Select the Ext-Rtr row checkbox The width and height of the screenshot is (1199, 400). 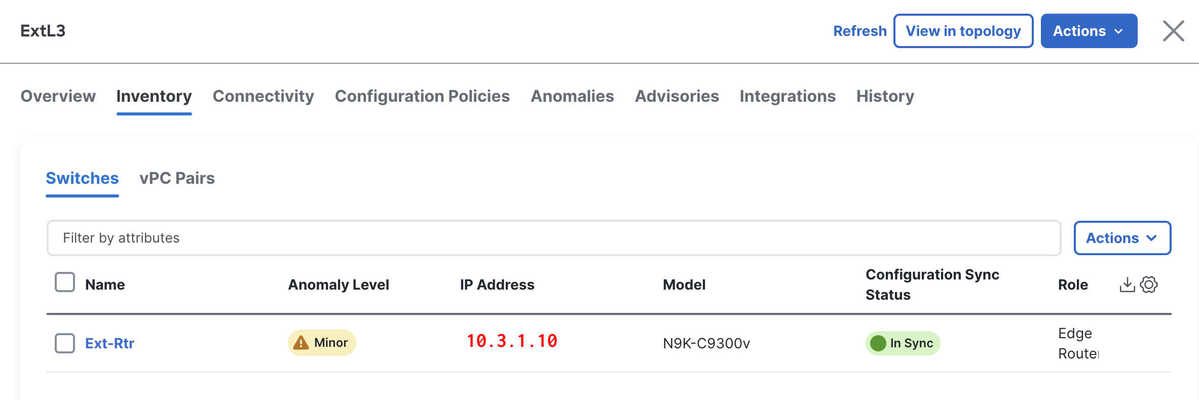pyautogui.click(x=65, y=343)
